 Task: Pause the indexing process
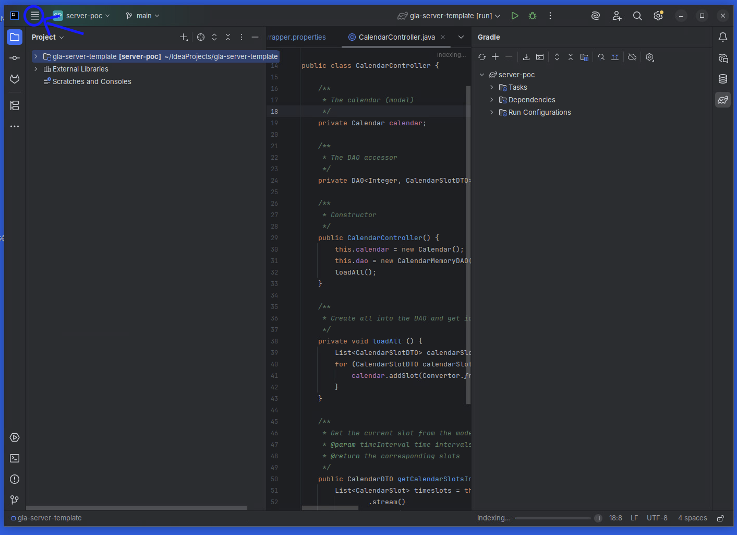coord(598,518)
